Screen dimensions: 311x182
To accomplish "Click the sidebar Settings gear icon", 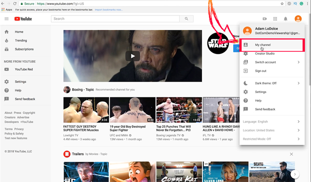I will 6,82.
